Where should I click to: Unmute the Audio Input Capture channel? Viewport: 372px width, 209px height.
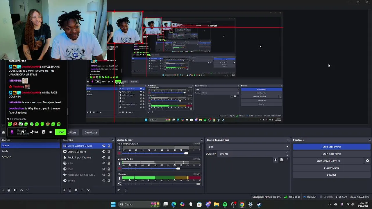119,153
